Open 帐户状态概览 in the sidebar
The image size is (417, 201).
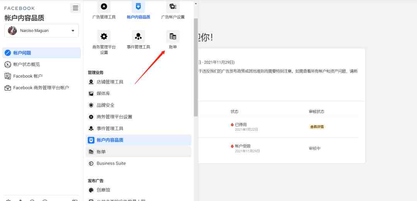(x=41, y=65)
